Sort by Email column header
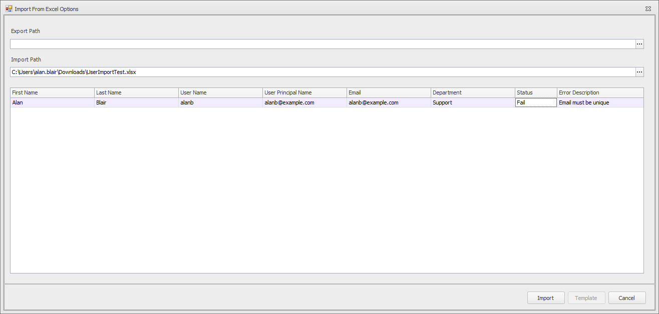The image size is (659, 314). (x=389, y=92)
